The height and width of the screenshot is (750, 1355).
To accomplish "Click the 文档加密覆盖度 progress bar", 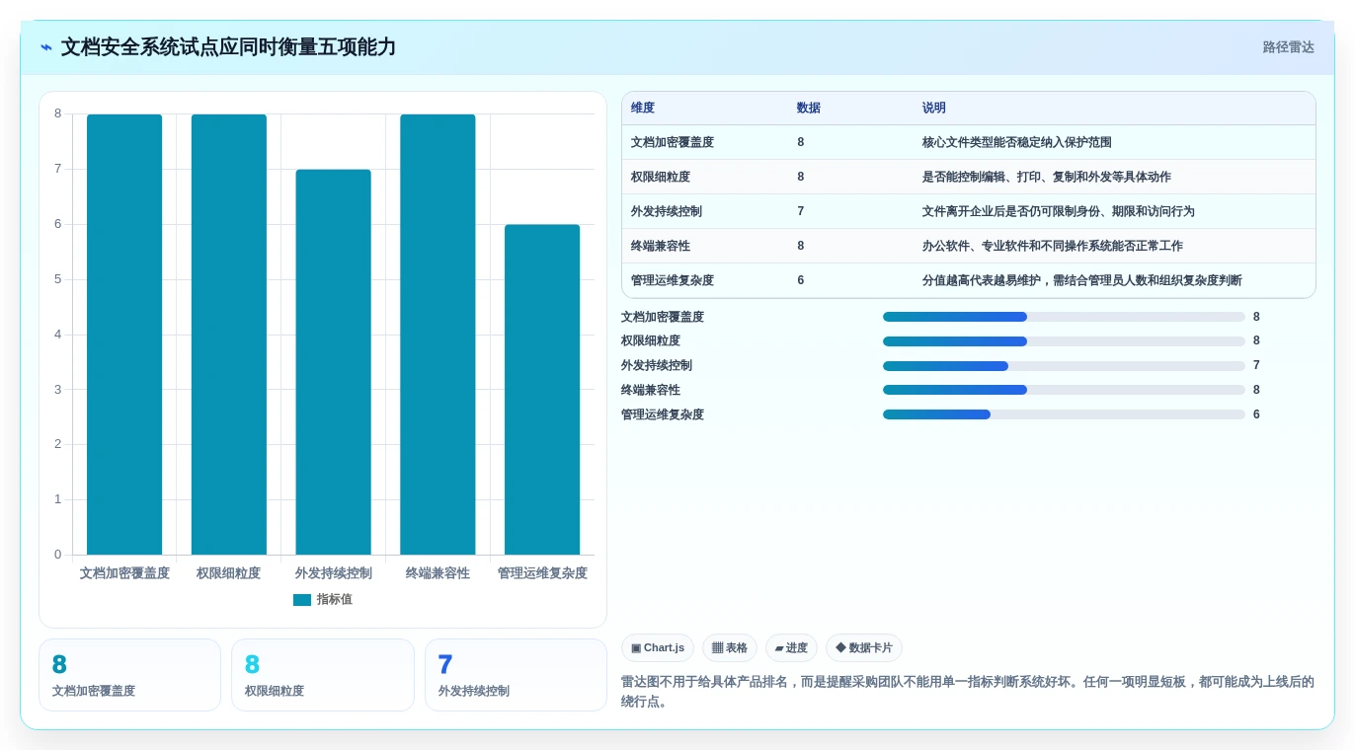I will 1064,317.
